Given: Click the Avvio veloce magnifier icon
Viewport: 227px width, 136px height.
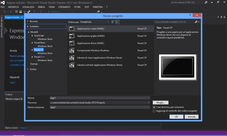Looking at the screenshot, I should (206, 2).
